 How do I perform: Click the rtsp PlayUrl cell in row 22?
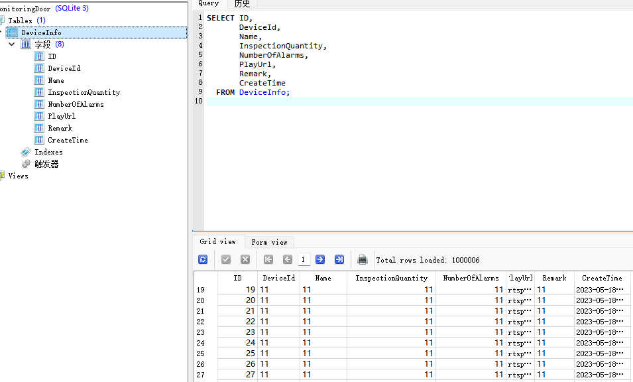[521, 322]
